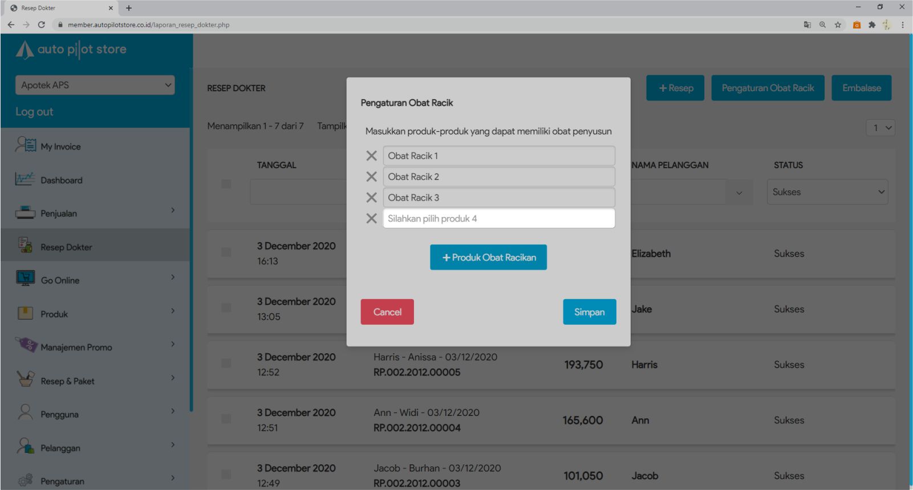Delete the Obat Racik 2 row

click(x=371, y=177)
